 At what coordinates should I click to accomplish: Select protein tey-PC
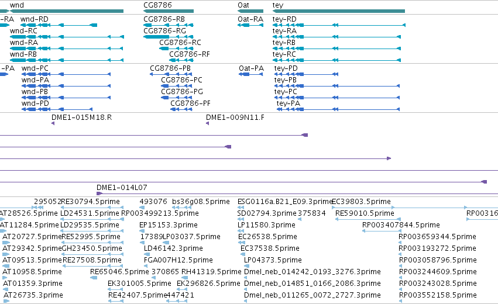pos(286,92)
